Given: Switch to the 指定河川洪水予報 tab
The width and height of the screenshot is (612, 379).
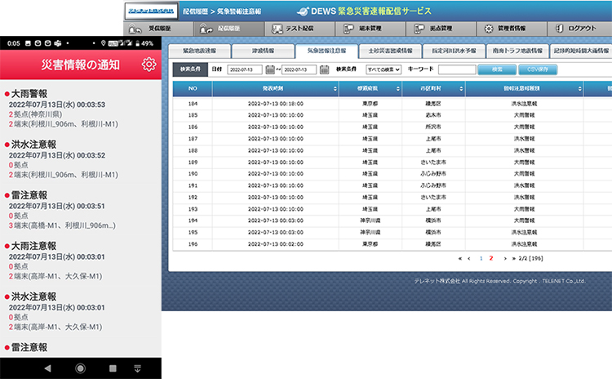Looking at the screenshot, I should (454, 51).
